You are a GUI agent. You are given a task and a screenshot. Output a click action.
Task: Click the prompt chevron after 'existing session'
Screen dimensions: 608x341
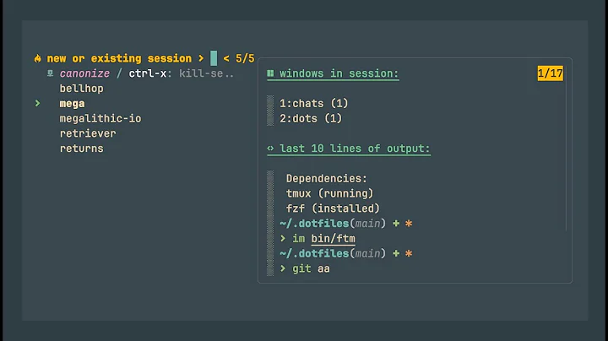tap(200, 58)
